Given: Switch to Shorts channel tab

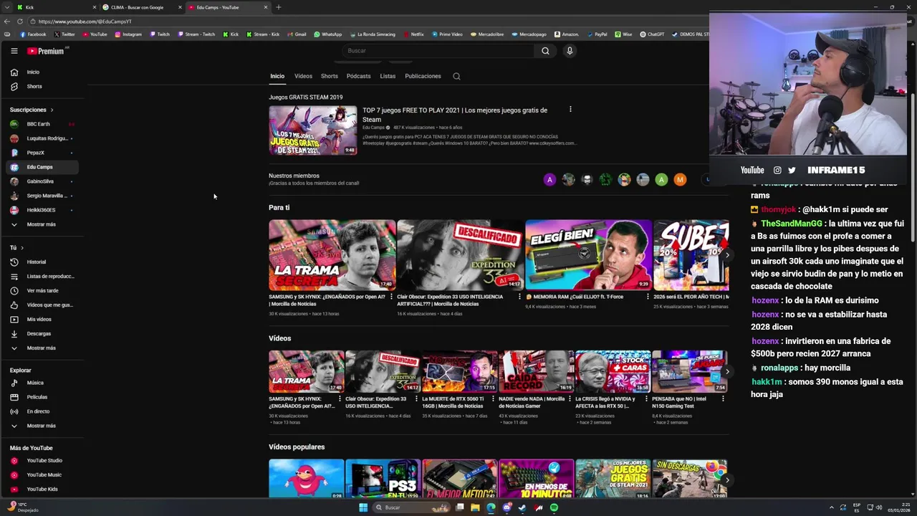Looking at the screenshot, I should pos(330,76).
